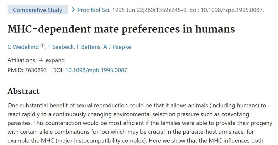This screenshot has height=145, width=278.
Task: Click the Abstract section heading
Action: coord(23,91)
